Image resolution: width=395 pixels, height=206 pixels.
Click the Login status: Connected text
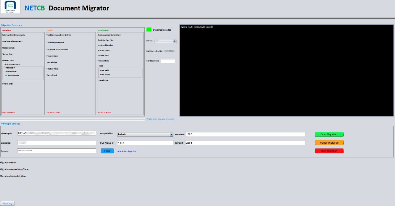click(126, 151)
